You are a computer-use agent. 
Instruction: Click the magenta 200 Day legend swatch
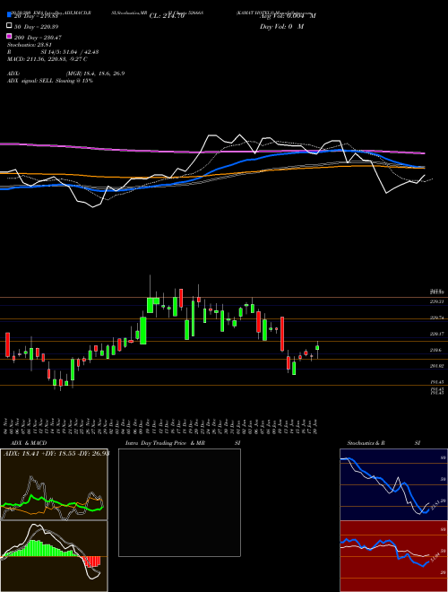coord(9,36)
